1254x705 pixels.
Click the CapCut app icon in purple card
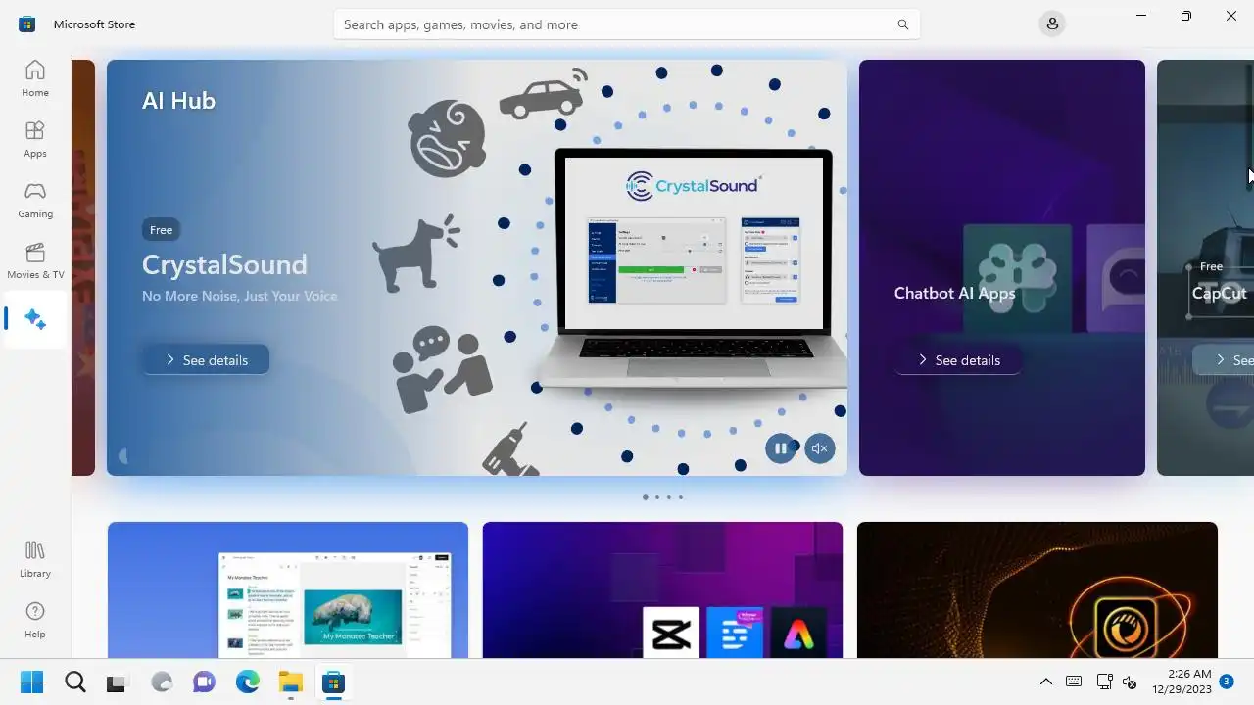[671, 634]
